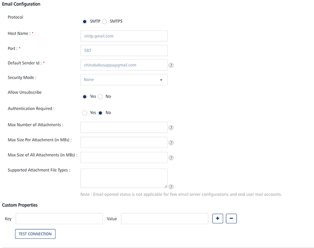Choose Yes for Allow Unsubscribe

[85, 96]
